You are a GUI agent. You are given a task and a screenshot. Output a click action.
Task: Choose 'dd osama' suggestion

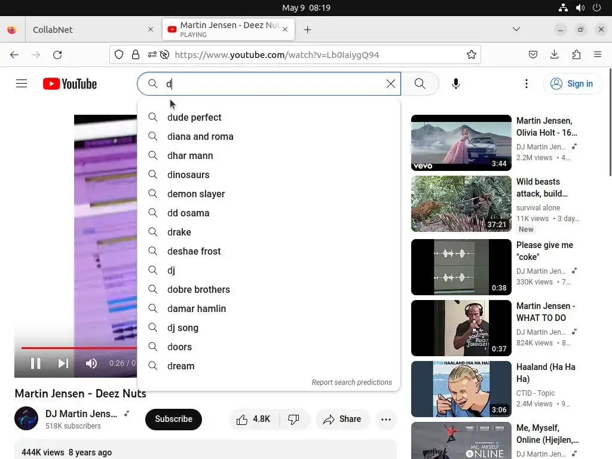pyautogui.click(x=268, y=213)
